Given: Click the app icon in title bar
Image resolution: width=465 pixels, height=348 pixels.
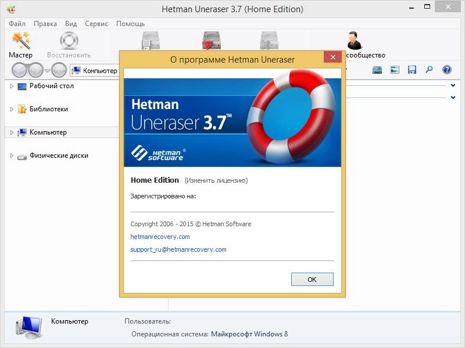Looking at the screenshot, I should pyautogui.click(x=12, y=9).
